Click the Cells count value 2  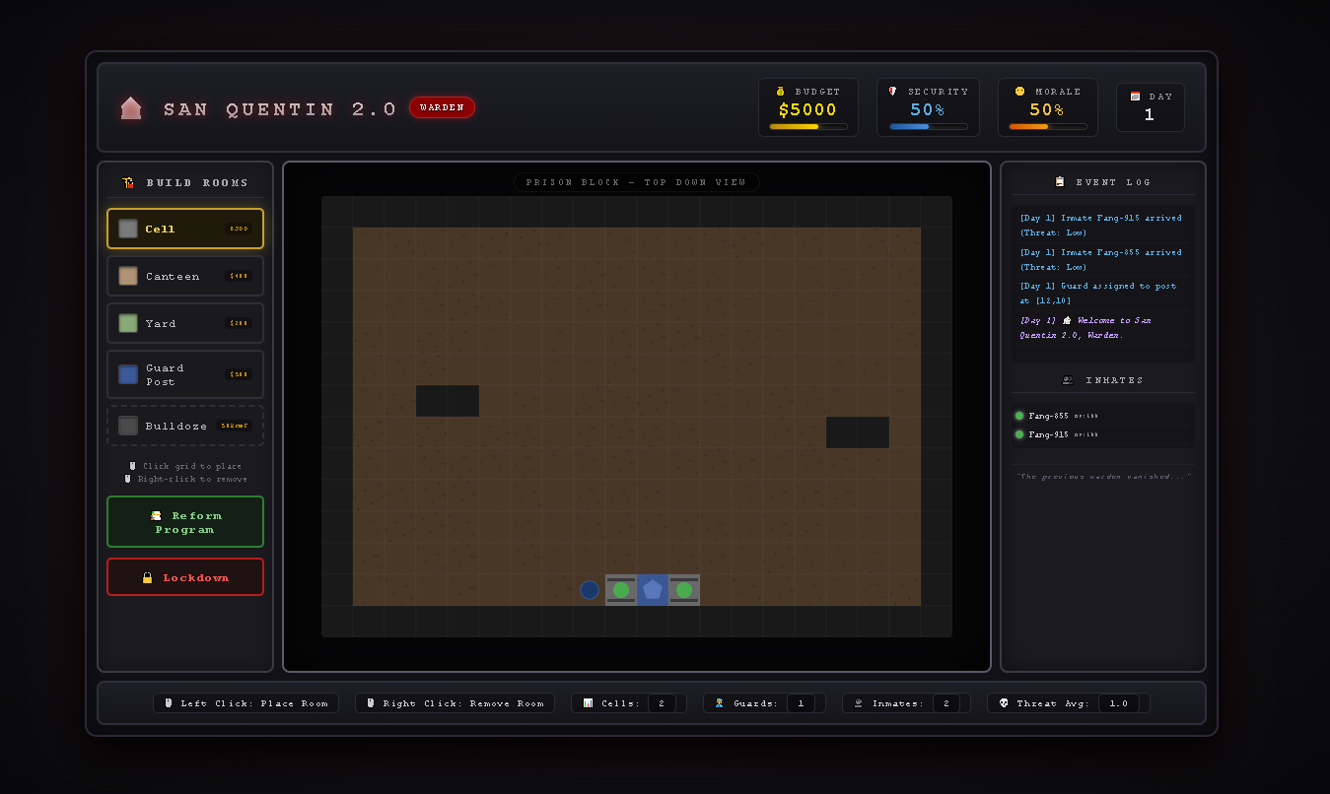[662, 703]
